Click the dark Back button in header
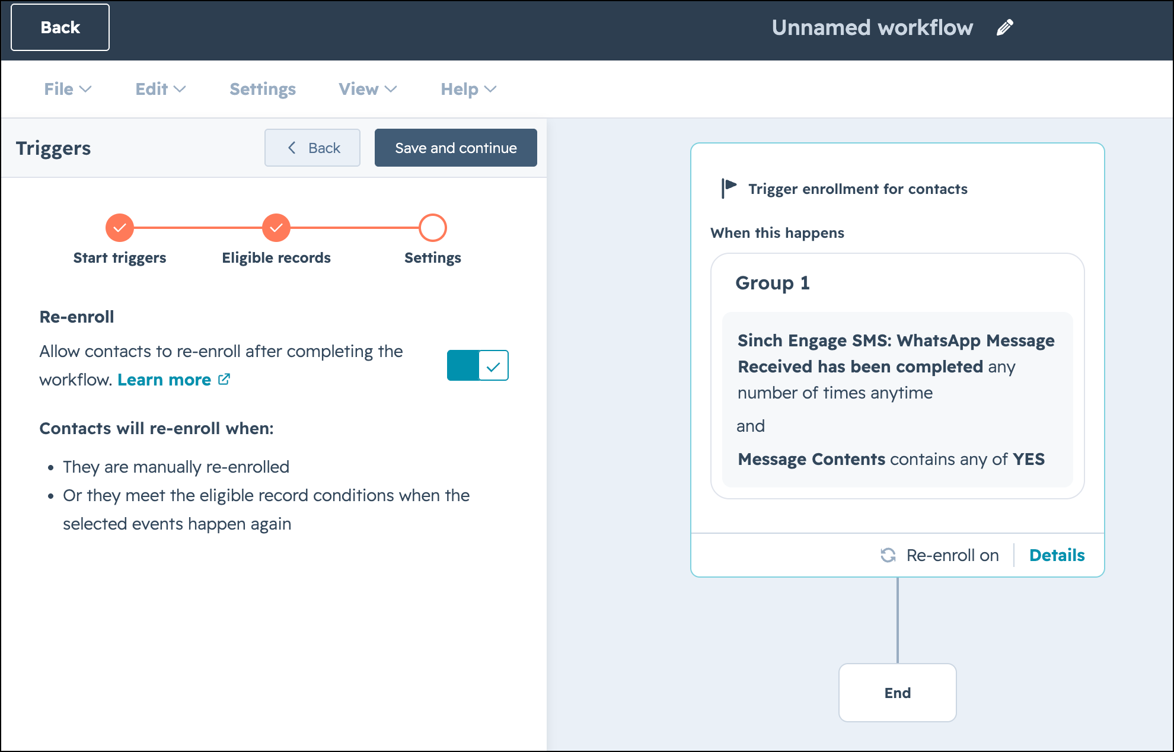Viewport: 1174px width, 752px height. coord(60,27)
